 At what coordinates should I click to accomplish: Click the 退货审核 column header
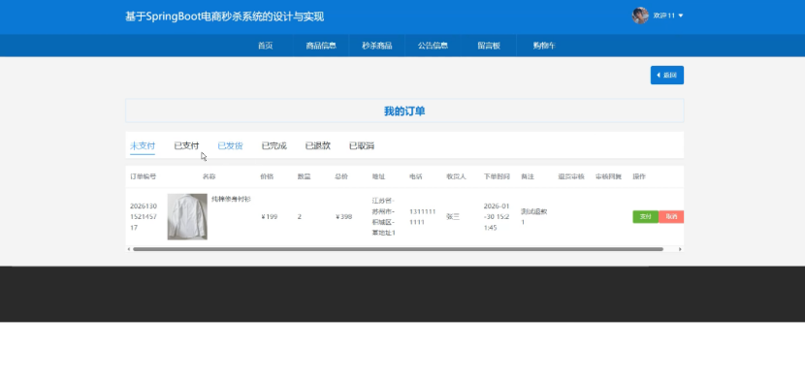point(571,176)
